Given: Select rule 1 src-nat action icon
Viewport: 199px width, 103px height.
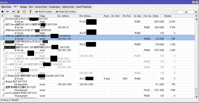Looking at the screenshot, I should [15, 27].
